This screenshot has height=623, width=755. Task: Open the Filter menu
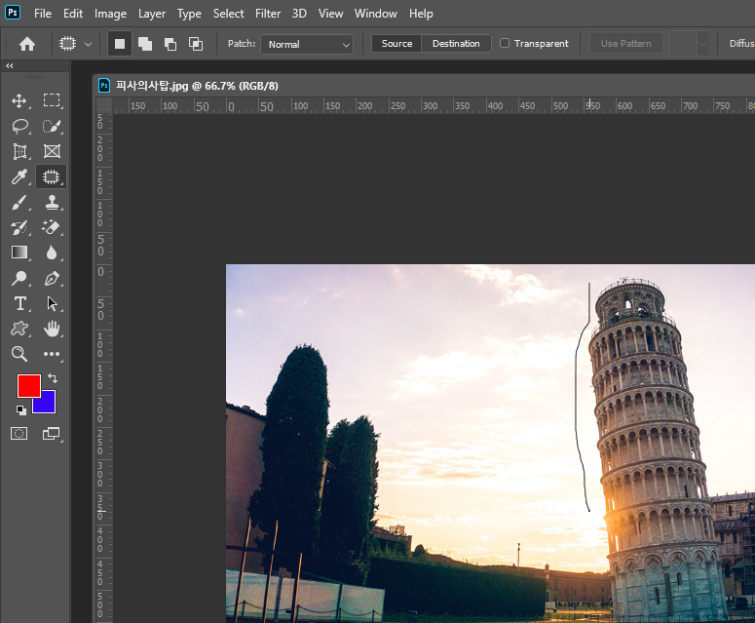[268, 14]
